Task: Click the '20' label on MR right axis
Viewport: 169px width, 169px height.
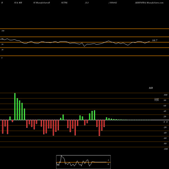Action: (165, 117)
